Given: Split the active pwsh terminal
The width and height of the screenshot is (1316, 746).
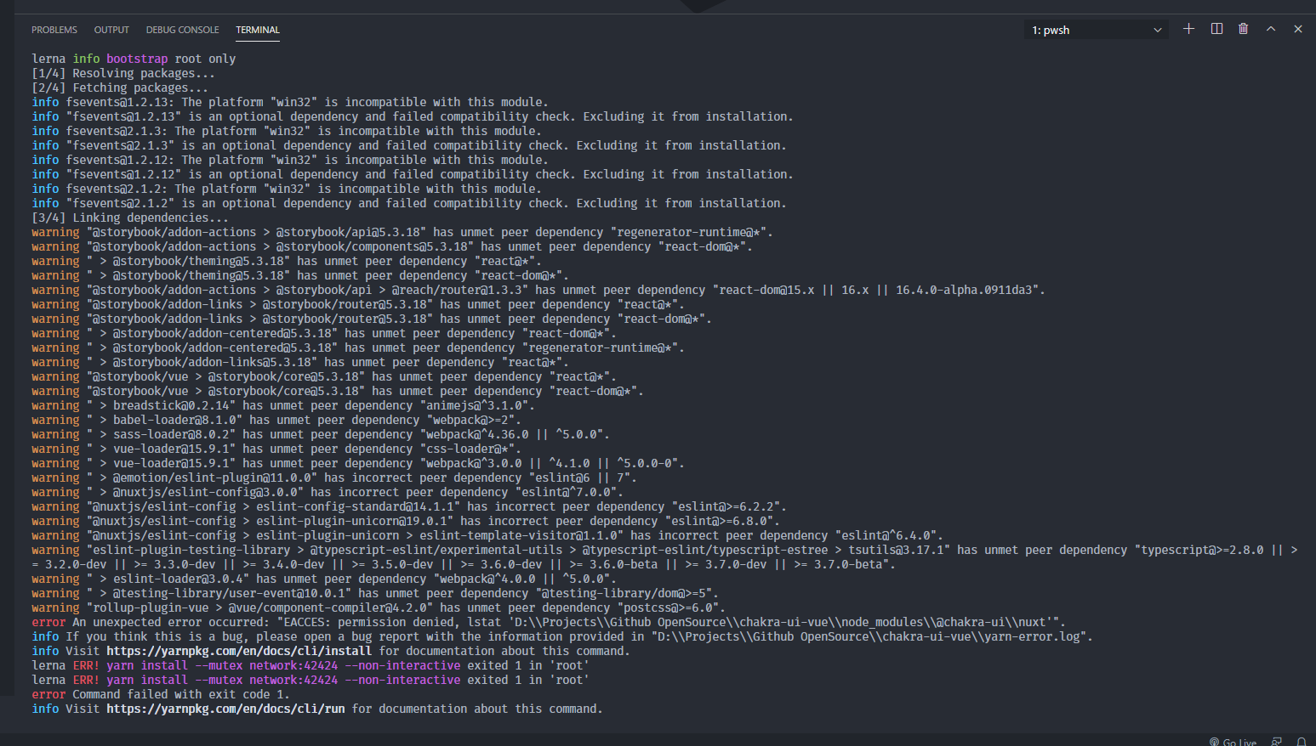Looking at the screenshot, I should pos(1216,28).
